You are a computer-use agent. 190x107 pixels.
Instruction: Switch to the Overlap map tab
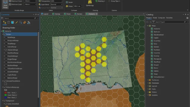(x=56, y=14)
